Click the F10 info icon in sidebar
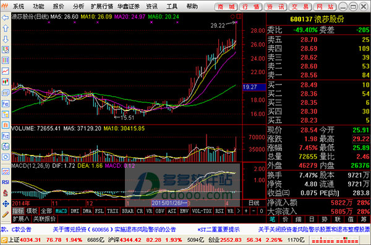 (x=5, y=104)
